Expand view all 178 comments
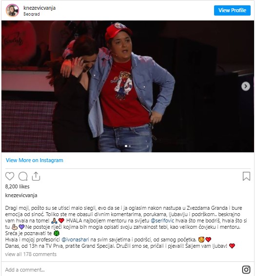This screenshot has width=256, height=276. click(31, 254)
